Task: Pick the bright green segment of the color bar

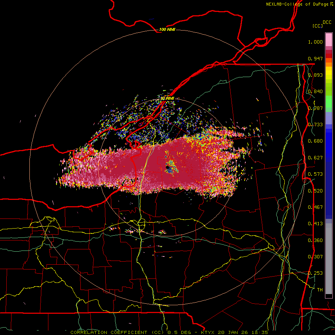Action: point(329,102)
